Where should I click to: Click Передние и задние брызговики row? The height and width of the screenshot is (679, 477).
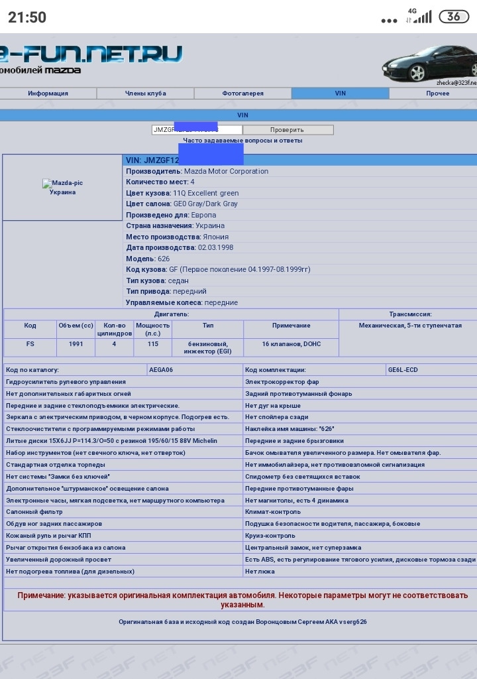[x=360, y=441]
